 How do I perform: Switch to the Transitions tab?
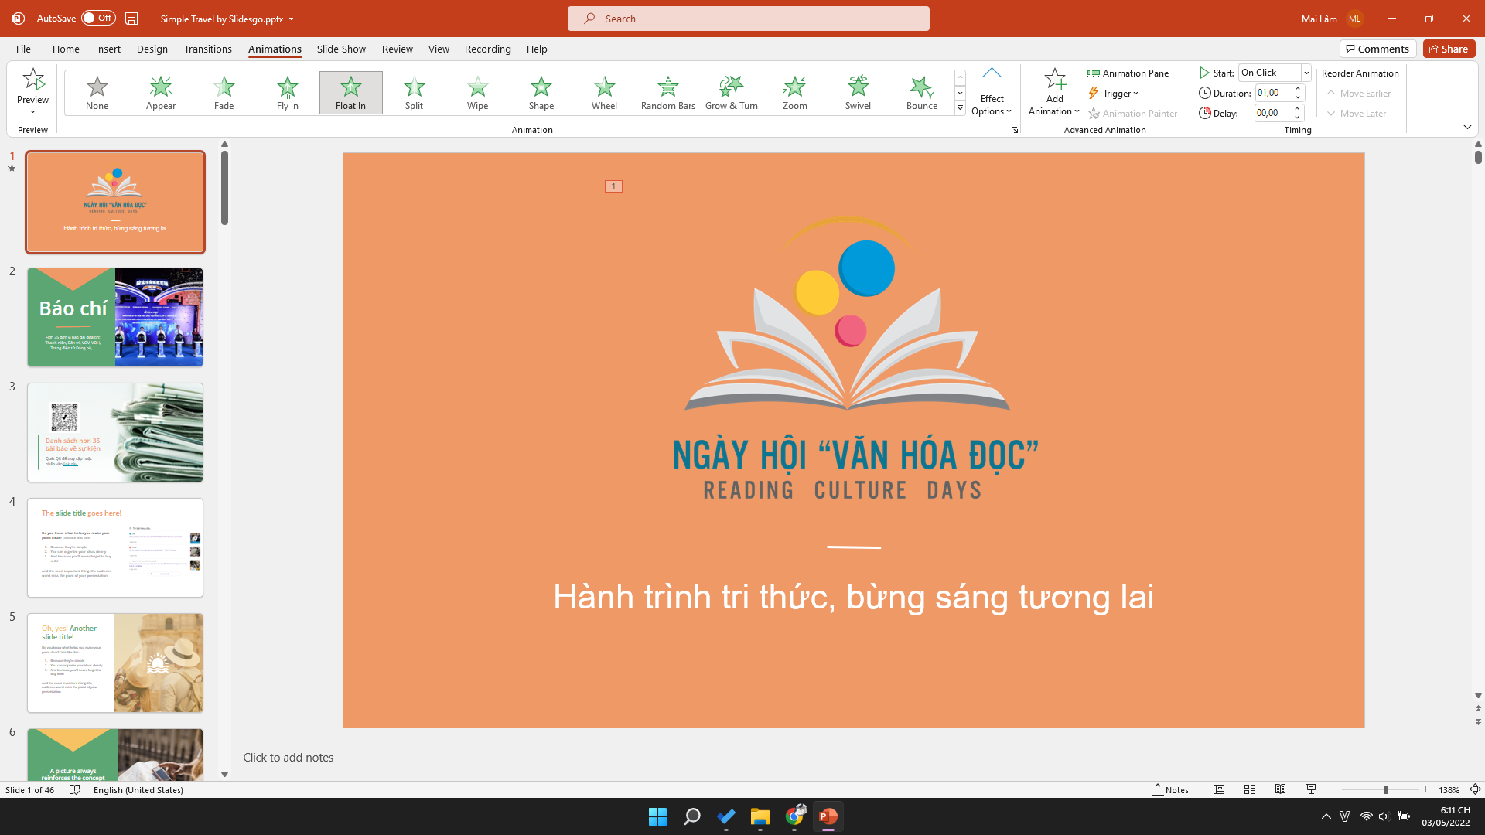point(208,49)
